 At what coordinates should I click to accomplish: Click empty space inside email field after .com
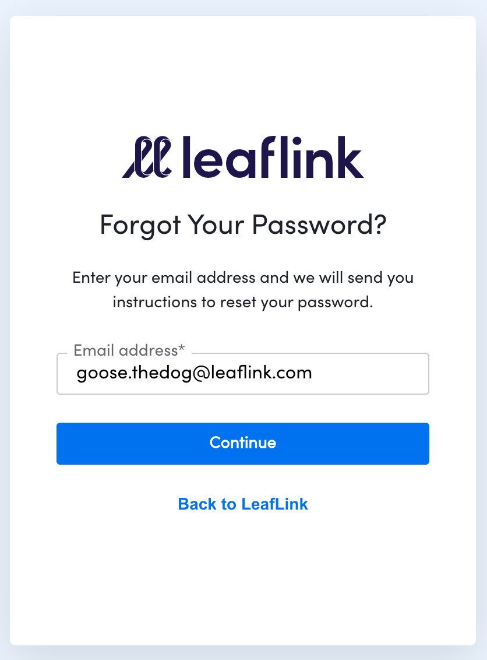tap(370, 374)
